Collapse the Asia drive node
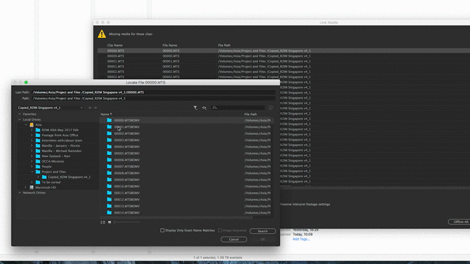Image resolution: width=470 pixels, height=264 pixels. point(25,125)
